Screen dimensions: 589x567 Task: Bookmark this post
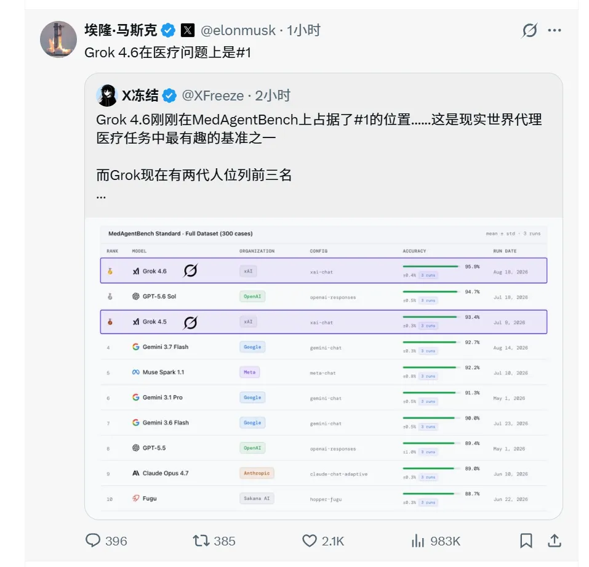click(526, 540)
